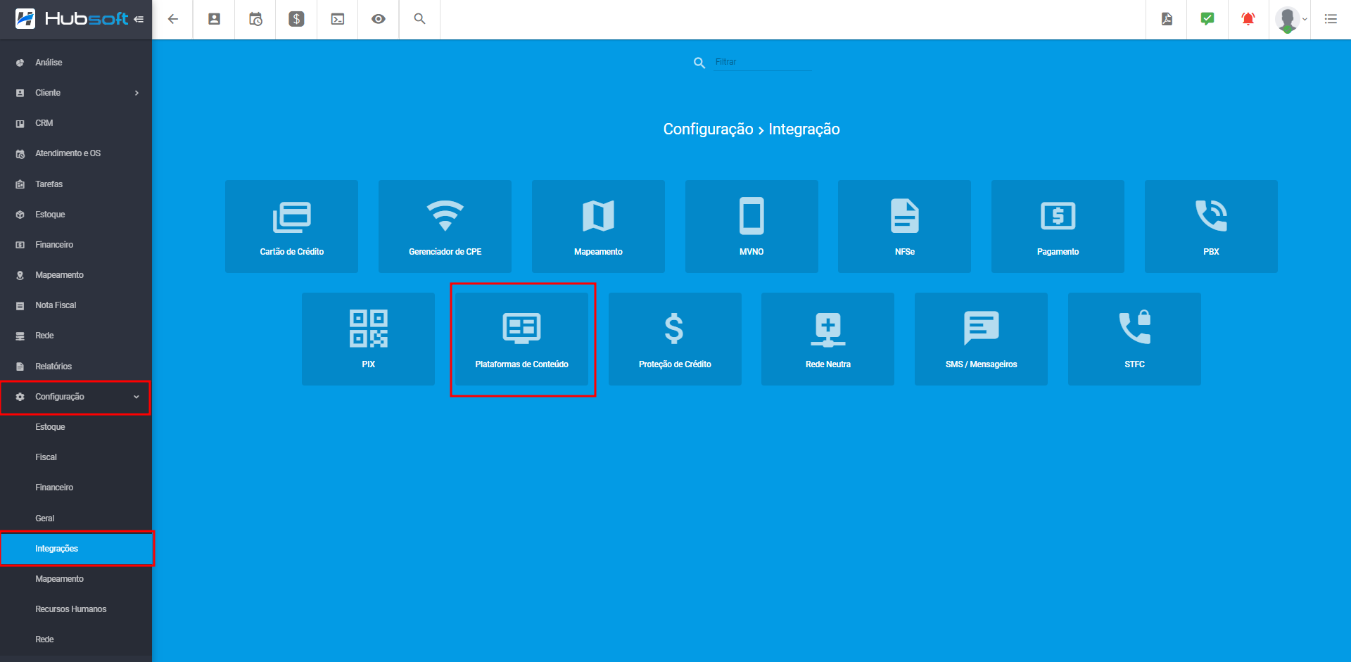Open the STFC integration tile

click(x=1134, y=339)
